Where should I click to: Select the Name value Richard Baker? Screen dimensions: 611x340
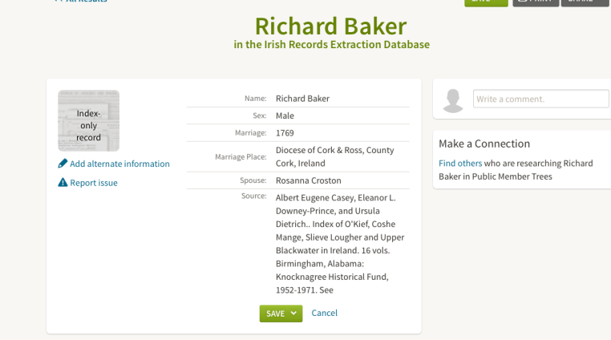302,99
